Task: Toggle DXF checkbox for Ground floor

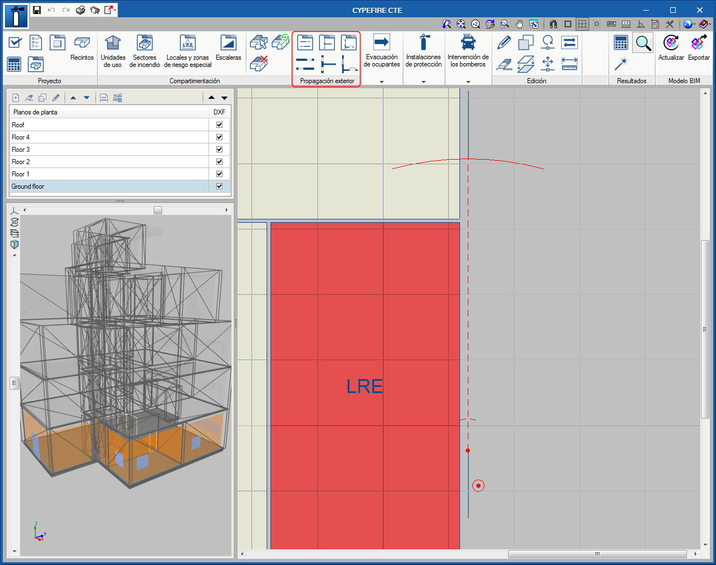Action: click(x=219, y=186)
